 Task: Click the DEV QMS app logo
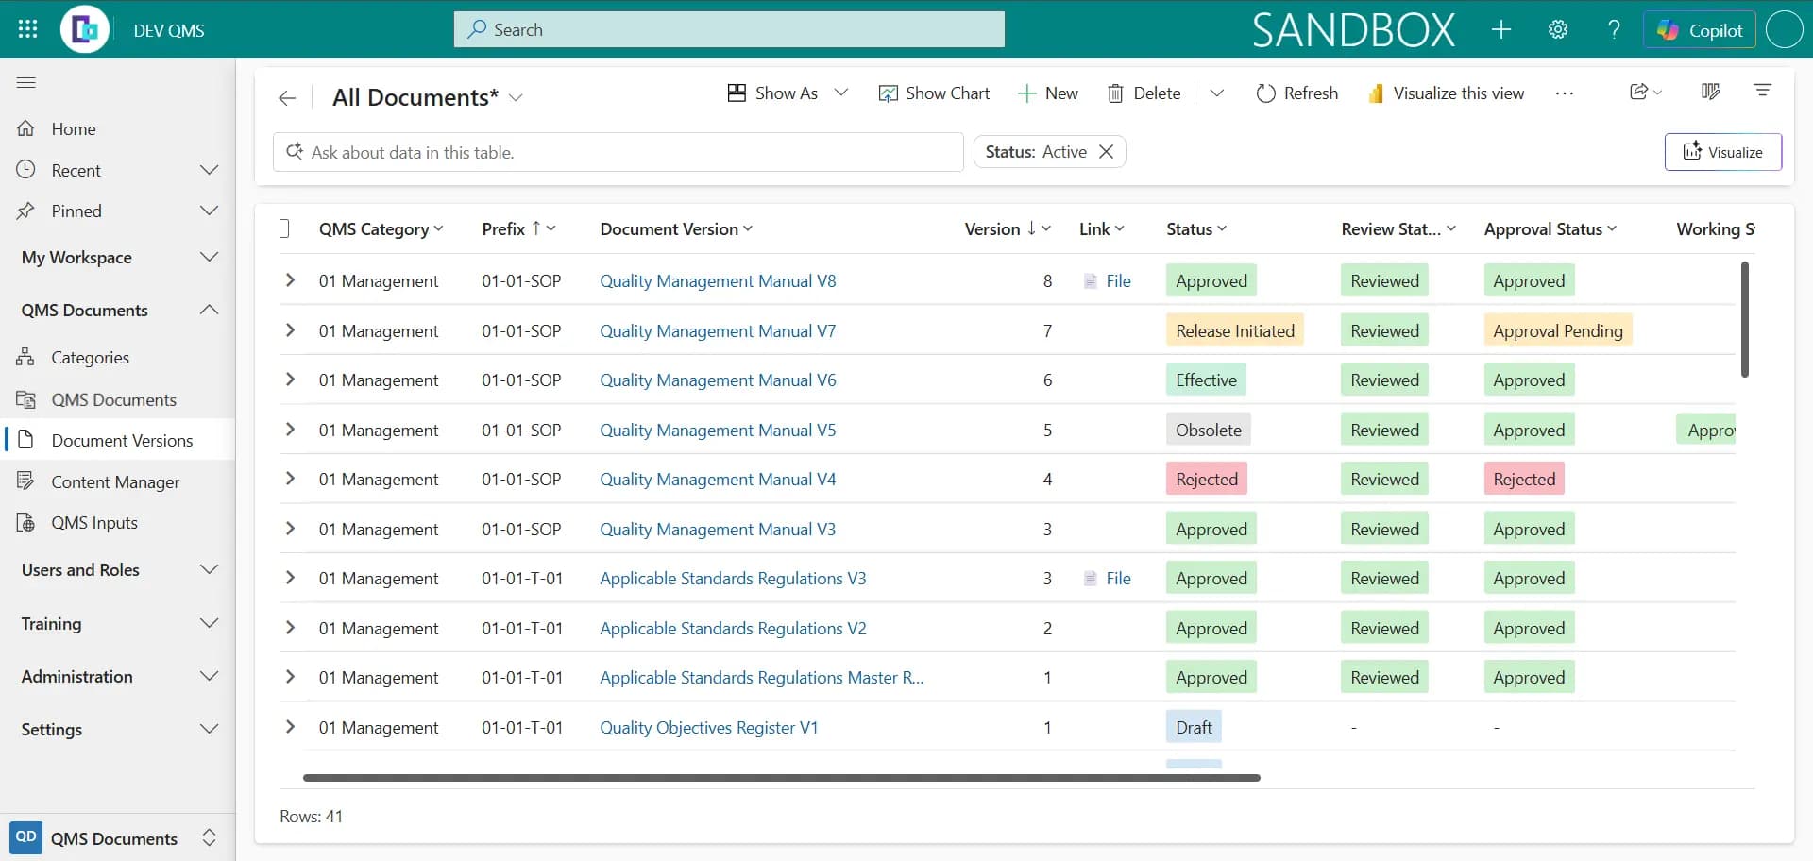click(85, 29)
